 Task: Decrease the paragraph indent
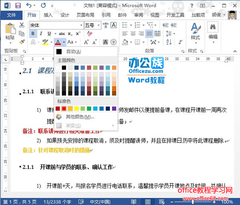166,25
